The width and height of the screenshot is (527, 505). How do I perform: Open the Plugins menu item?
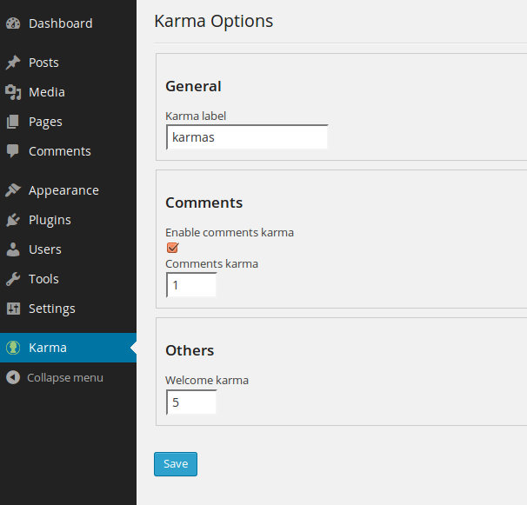(68, 220)
